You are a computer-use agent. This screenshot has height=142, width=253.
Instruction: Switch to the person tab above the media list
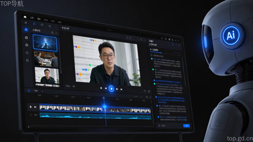[x=50, y=26]
